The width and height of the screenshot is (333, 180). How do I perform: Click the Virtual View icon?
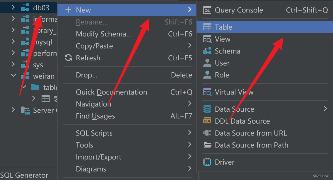coord(207,92)
